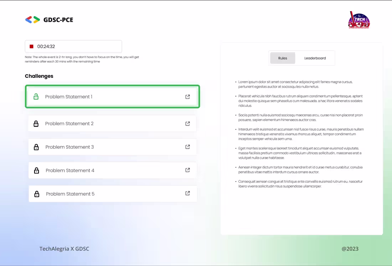Select the Rules tab
392x266 pixels.
pos(283,58)
